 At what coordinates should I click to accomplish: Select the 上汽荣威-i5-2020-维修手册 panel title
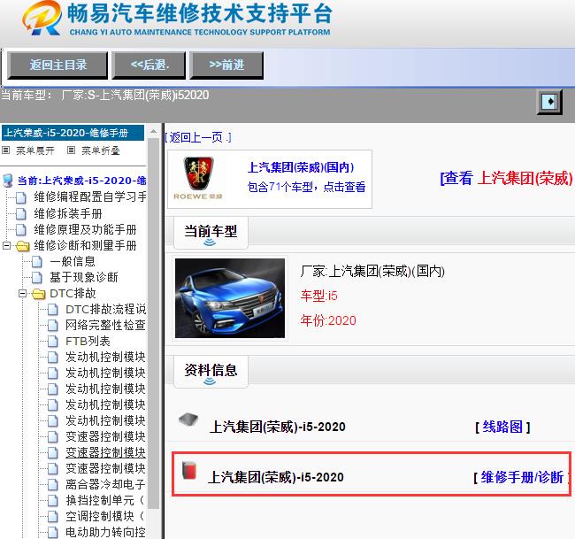click(73, 133)
